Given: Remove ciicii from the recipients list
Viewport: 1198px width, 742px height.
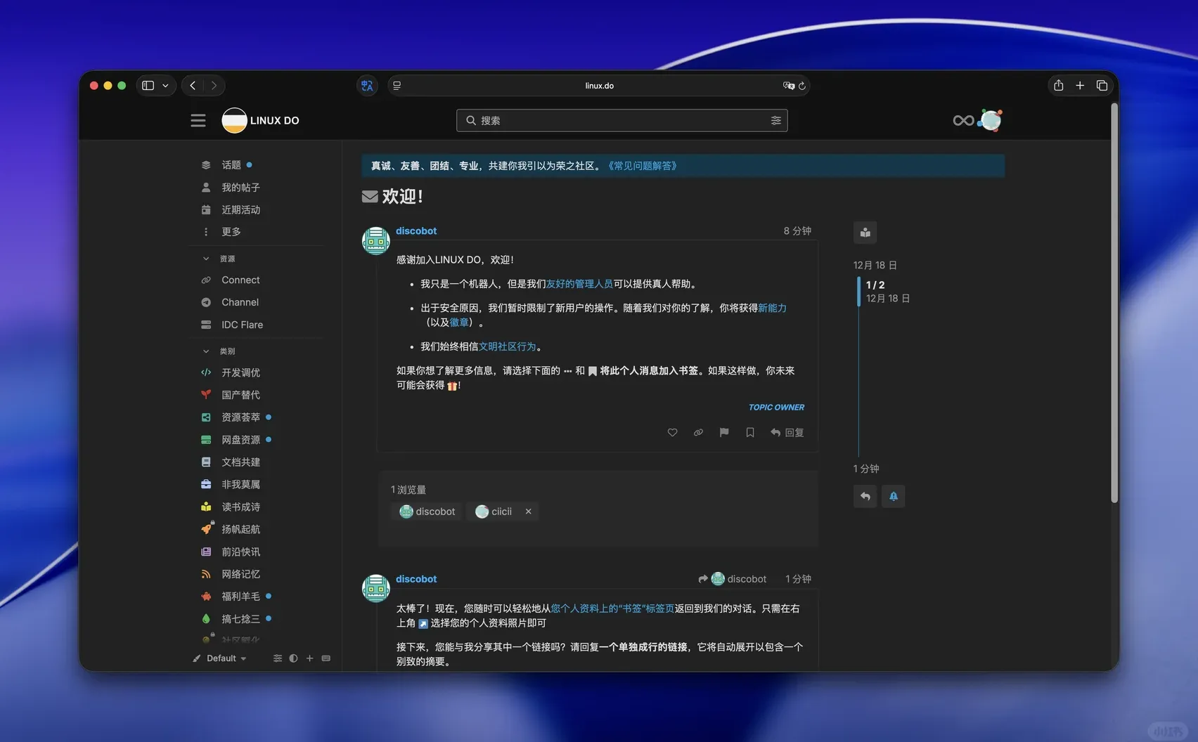Looking at the screenshot, I should (528, 511).
